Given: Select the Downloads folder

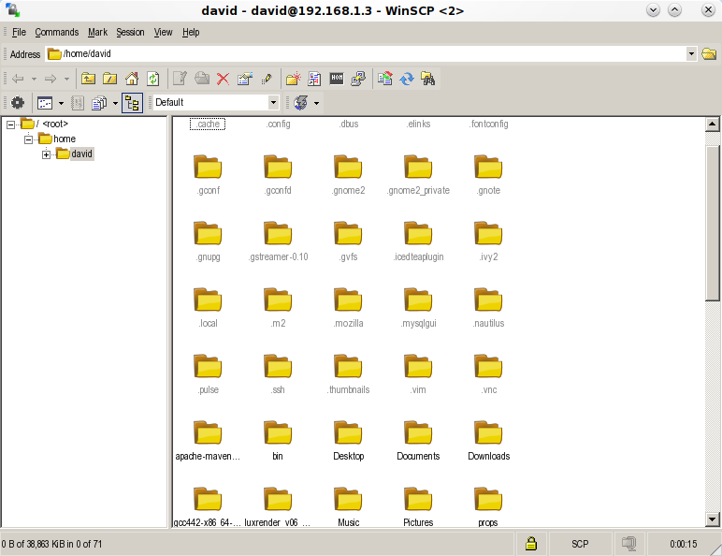Looking at the screenshot, I should 488,439.
